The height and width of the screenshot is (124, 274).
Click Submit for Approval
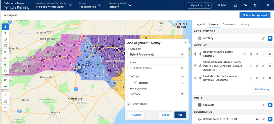(x=255, y=15)
